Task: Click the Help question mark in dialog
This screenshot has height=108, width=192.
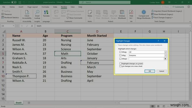Action: pos(158,41)
